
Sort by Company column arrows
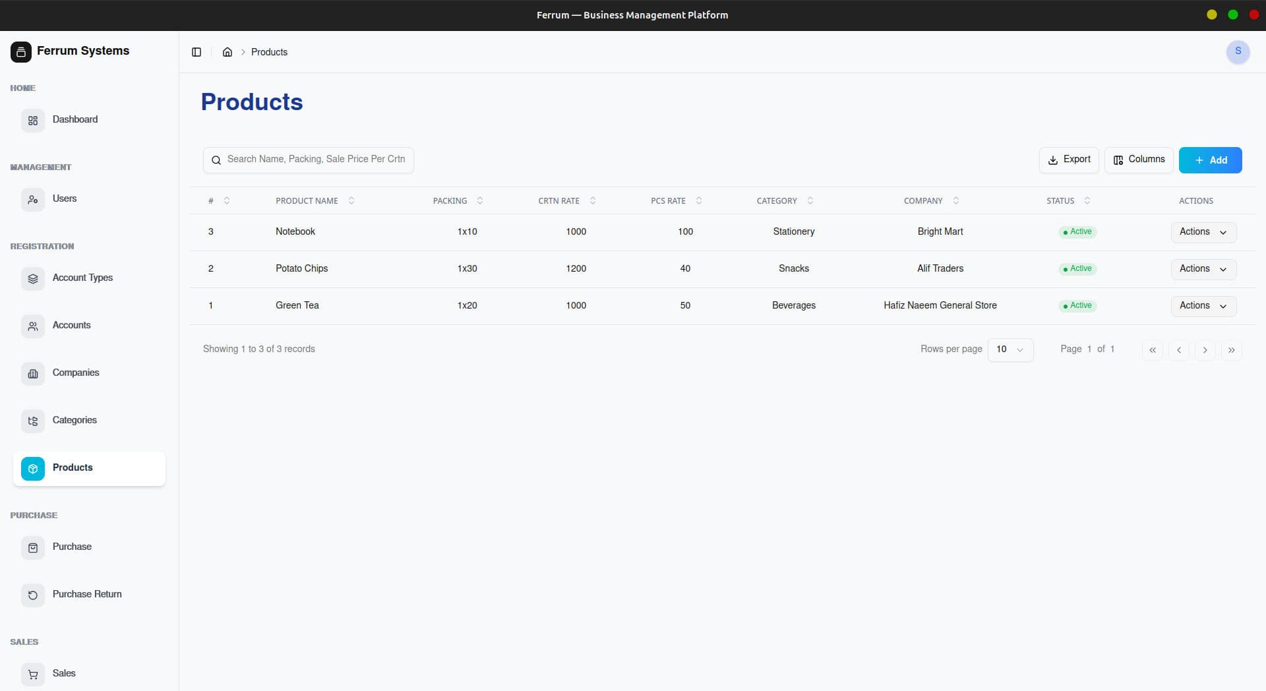pyautogui.click(x=956, y=200)
